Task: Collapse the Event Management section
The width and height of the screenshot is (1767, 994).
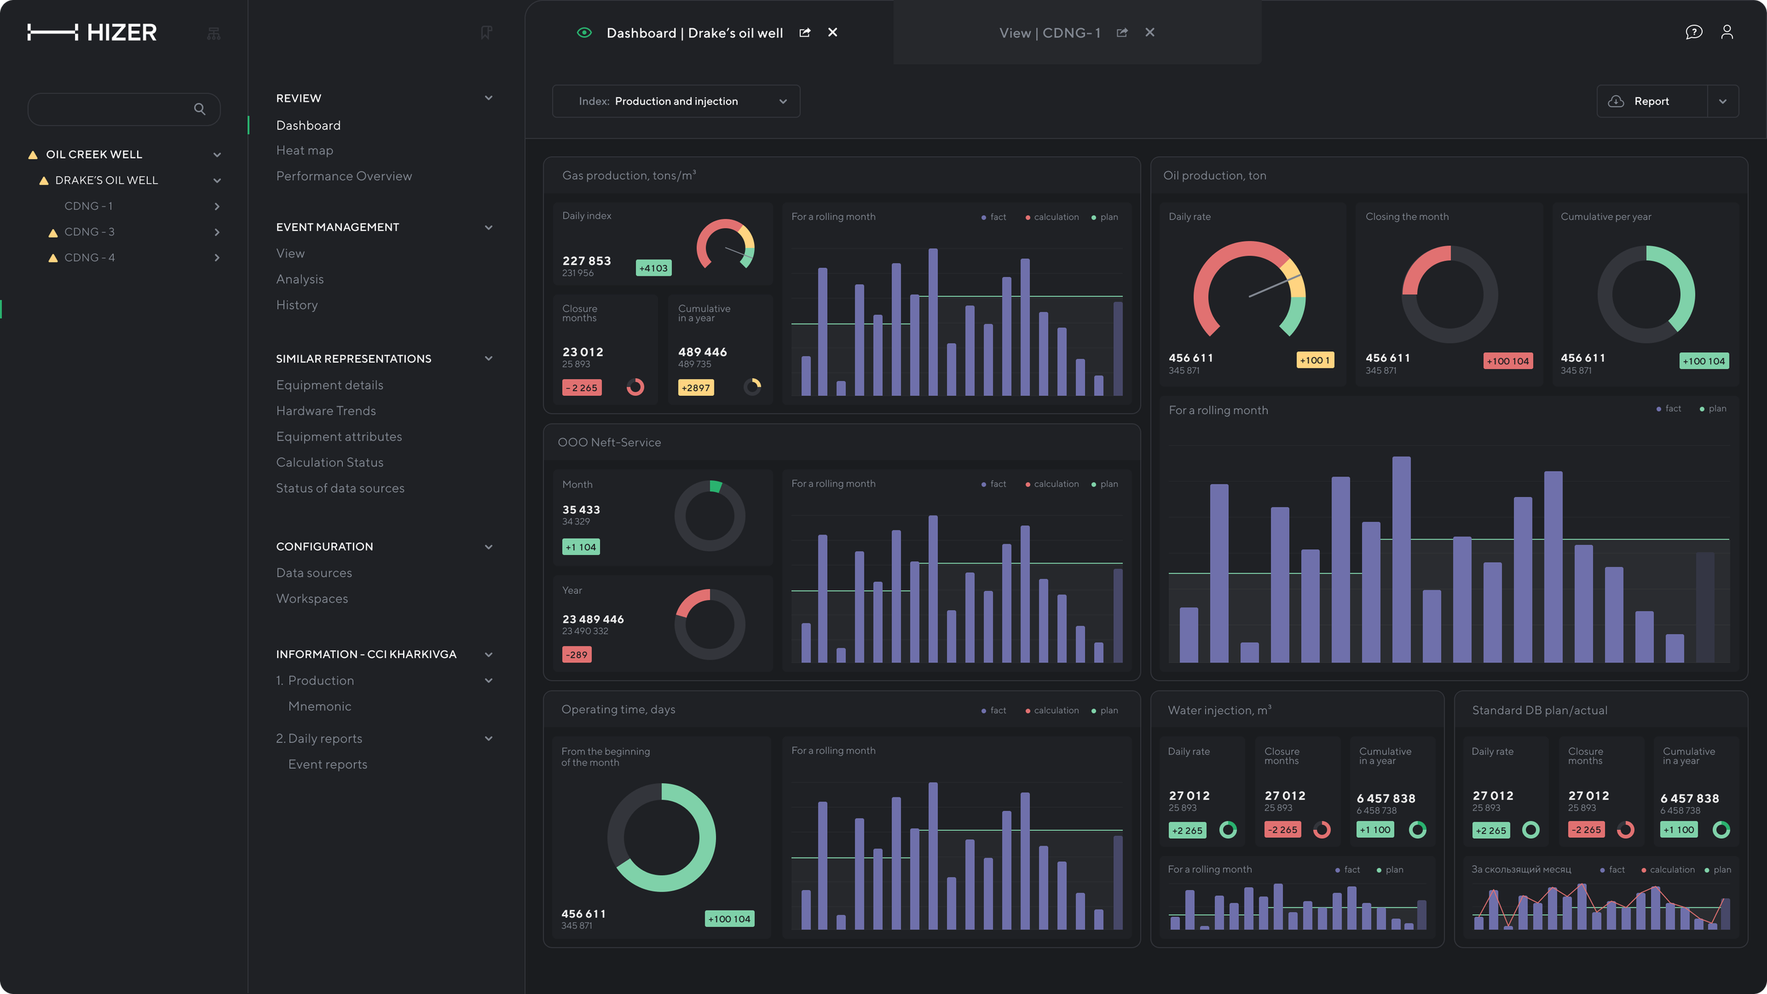Action: tap(488, 227)
